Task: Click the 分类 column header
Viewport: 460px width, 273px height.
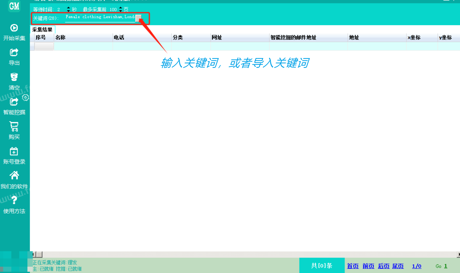Action: [x=191, y=38]
